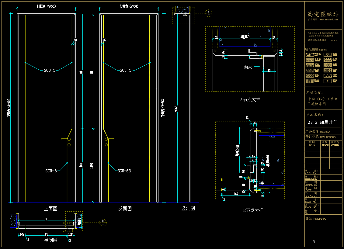Click the 组死 annotation in detail A
This screenshot has width=344, height=249.
[x=248, y=67]
